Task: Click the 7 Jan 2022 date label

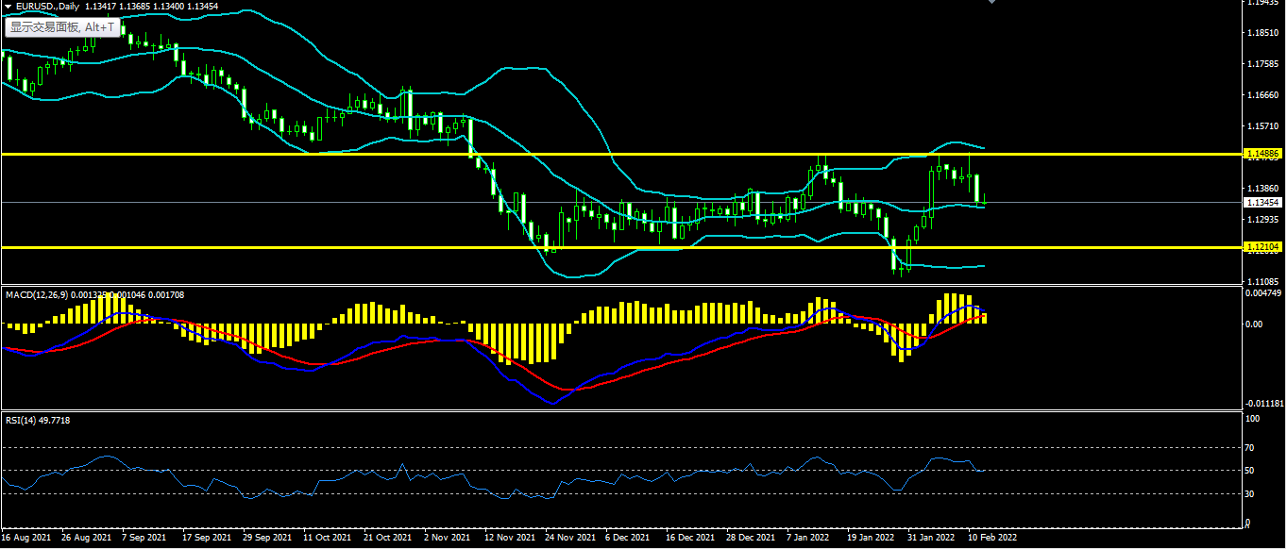Action: 808,538
